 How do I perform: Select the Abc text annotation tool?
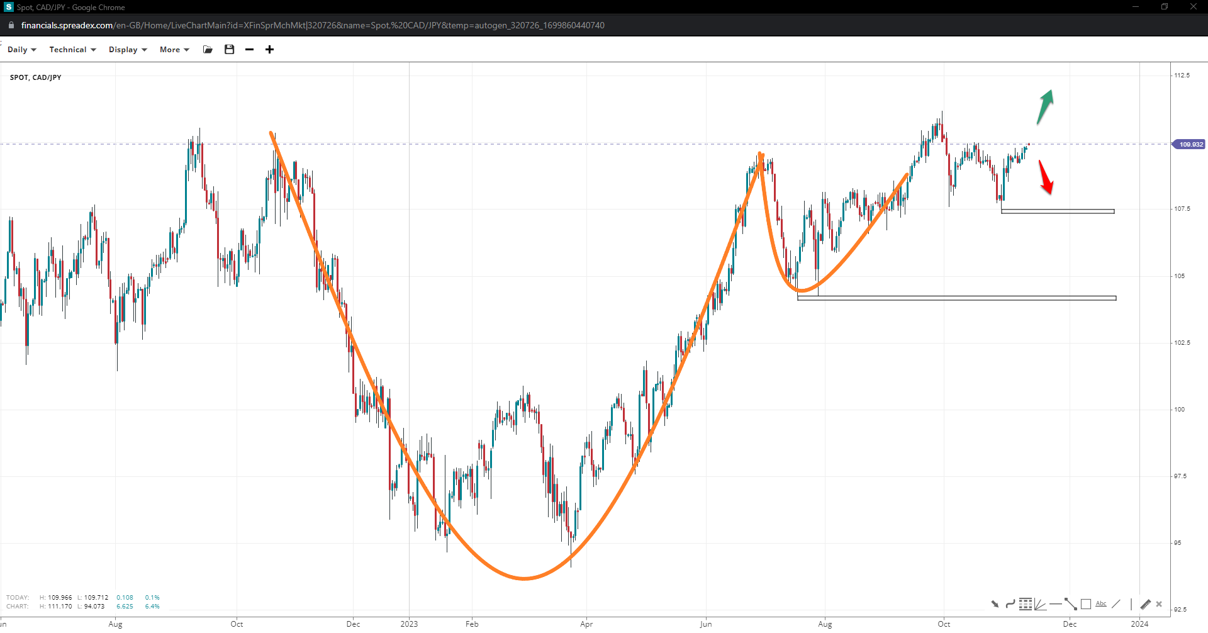[1101, 604]
